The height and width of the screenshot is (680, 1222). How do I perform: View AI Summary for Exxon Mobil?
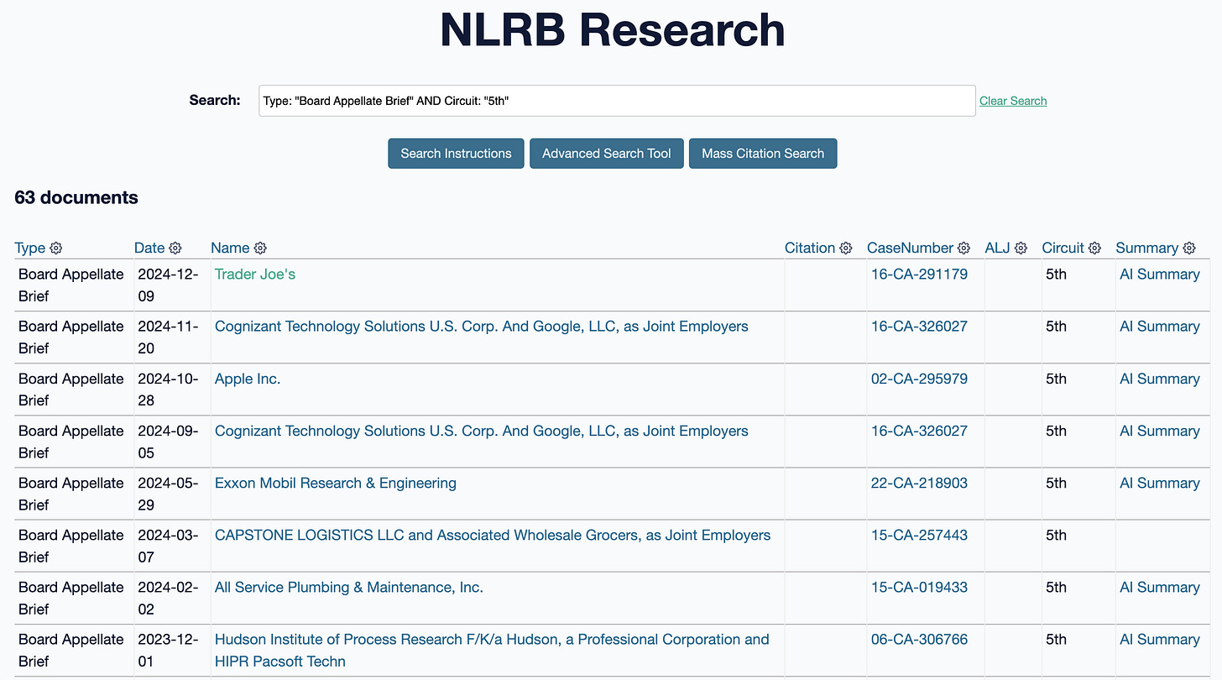(x=1160, y=483)
